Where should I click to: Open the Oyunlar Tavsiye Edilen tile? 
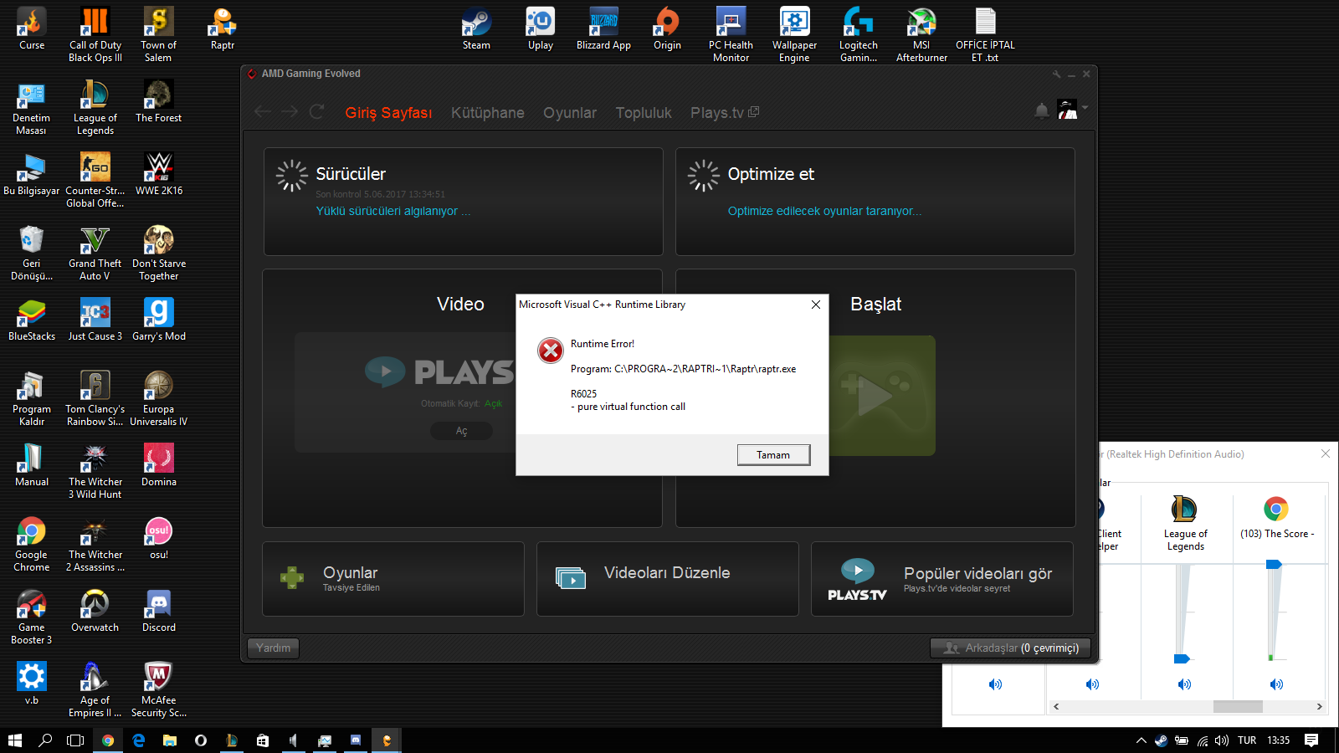coord(393,579)
